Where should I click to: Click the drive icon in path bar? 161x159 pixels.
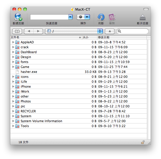(49, 31)
